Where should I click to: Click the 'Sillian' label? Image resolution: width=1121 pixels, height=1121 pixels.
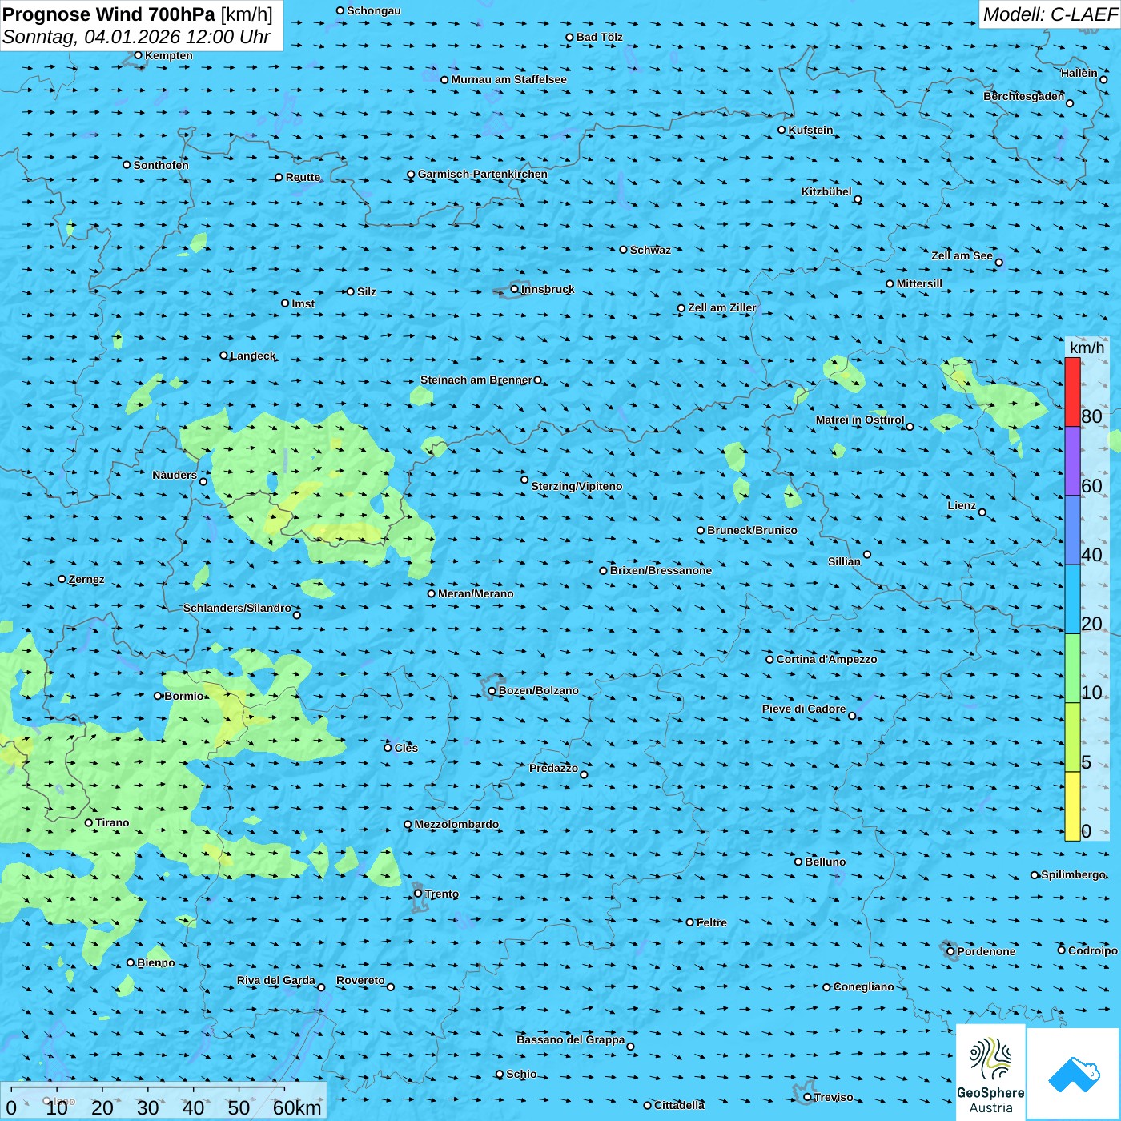[844, 561]
